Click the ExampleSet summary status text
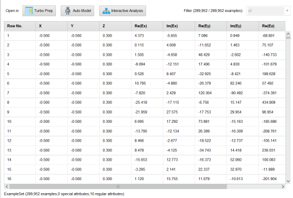This screenshot has width=293, height=198. 64,194
